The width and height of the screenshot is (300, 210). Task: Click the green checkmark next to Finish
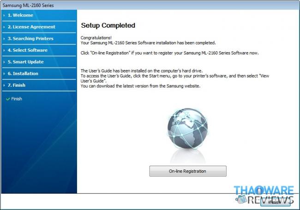pyautogui.click(x=8, y=99)
